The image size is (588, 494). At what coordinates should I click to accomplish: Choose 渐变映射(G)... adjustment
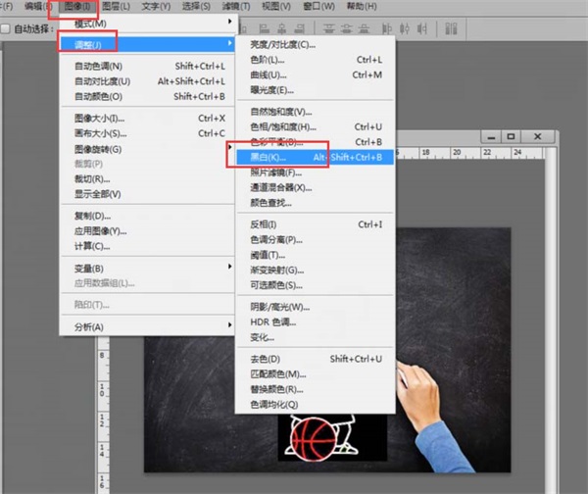(315, 270)
